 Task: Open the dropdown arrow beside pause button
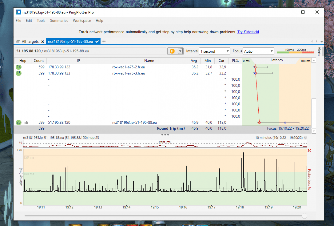(x=180, y=51)
